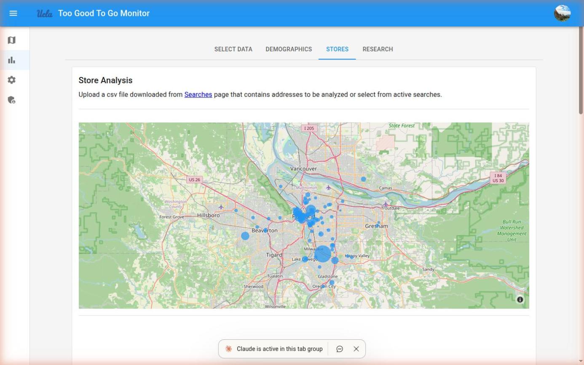Click the Gresham label on the map
This screenshot has width=584, height=365.
(x=377, y=226)
